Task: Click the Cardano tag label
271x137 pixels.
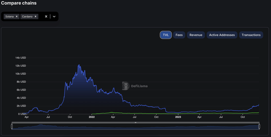Action: (27, 17)
